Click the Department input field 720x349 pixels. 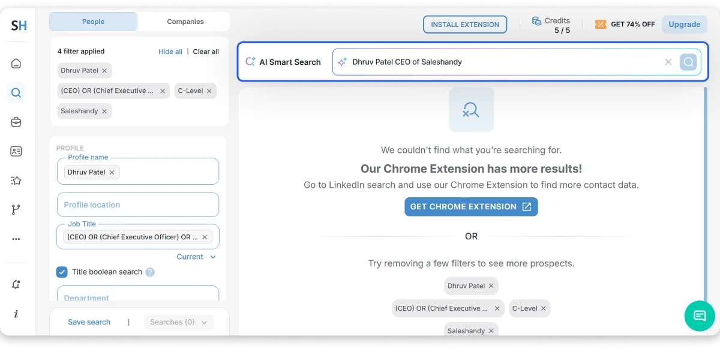[138, 293]
